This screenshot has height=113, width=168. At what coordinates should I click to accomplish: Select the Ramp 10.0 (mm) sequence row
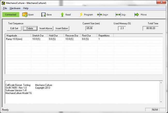[18, 39]
